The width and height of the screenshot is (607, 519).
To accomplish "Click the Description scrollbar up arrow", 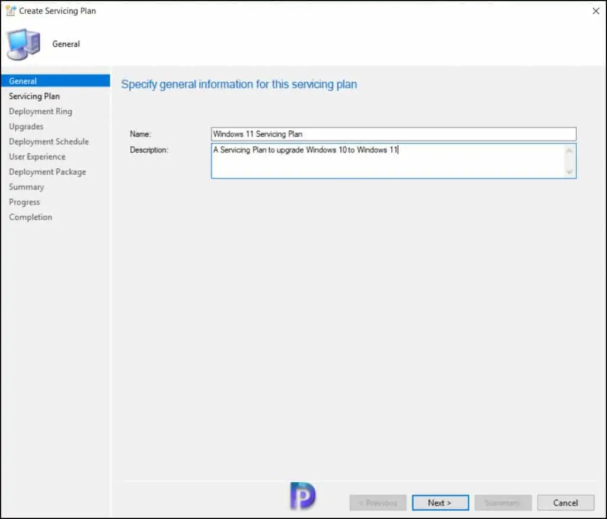I will [570, 150].
